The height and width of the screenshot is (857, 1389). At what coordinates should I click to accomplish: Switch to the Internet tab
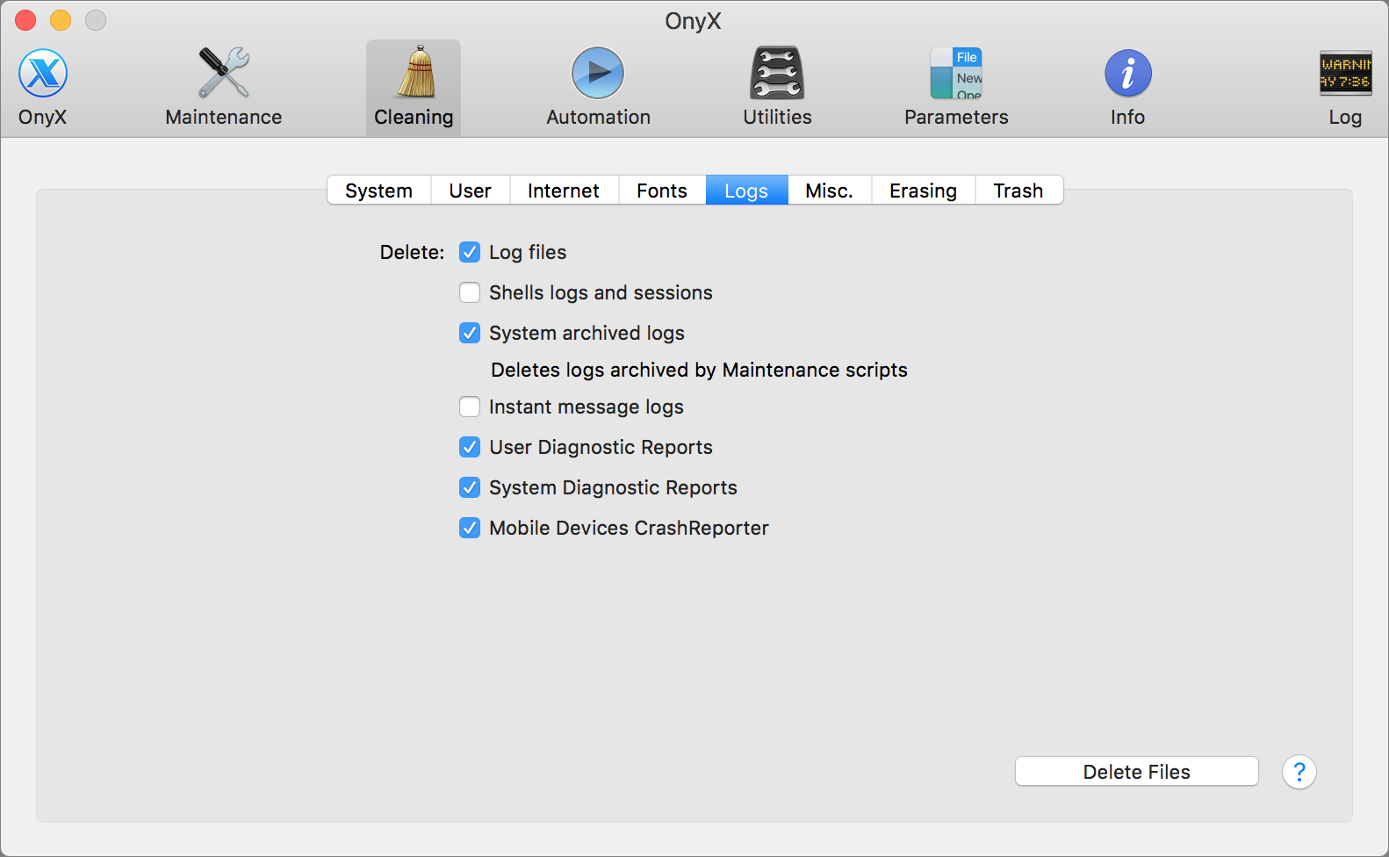[x=564, y=191]
